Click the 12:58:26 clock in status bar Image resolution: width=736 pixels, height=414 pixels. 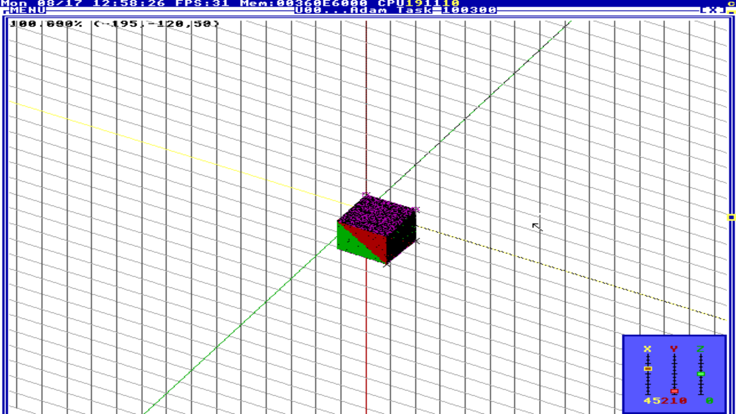129,3
